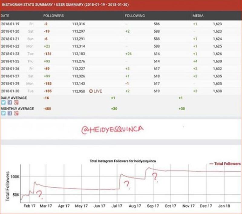Screen dimensions: 242x214
Task: Click the MONTHLY AVERAGE label
Action: [x=17, y=109]
